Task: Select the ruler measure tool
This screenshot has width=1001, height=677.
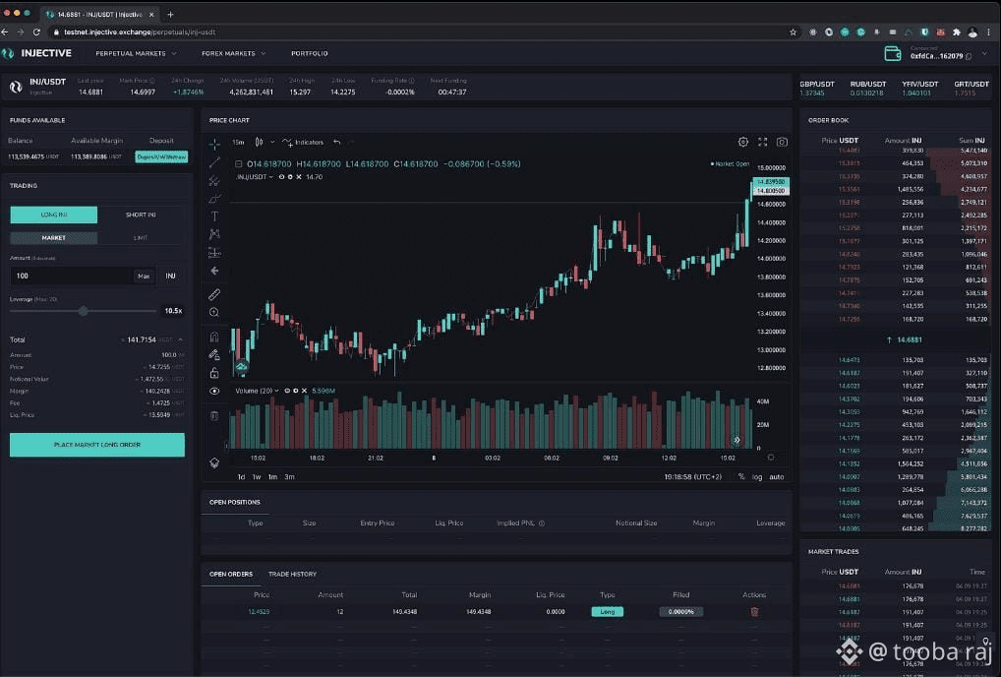Action: 214,294
